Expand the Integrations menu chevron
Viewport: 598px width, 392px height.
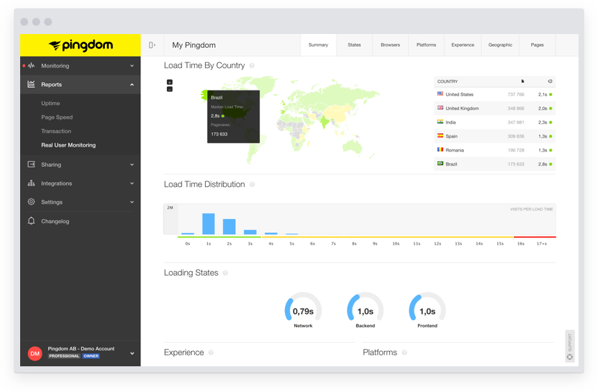[x=132, y=183]
